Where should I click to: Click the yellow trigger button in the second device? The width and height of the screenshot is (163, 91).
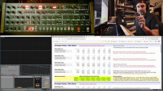pos(38,86)
